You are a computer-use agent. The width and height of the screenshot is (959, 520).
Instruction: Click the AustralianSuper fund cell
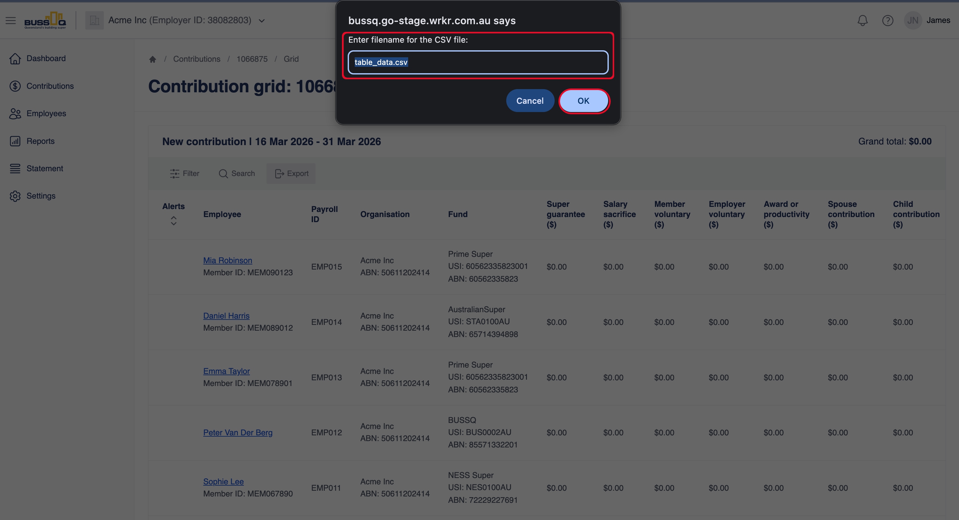pos(483,322)
